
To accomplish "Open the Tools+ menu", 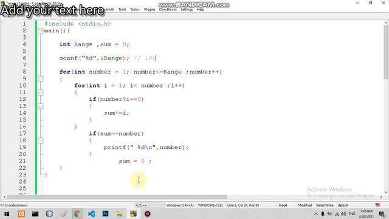I will point(135,10).
